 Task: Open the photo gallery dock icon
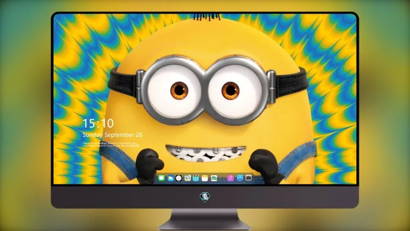coord(214,178)
